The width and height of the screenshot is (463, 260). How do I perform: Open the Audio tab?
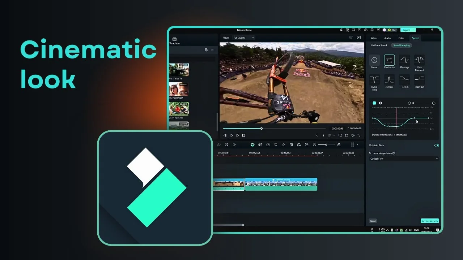tap(387, 38)
